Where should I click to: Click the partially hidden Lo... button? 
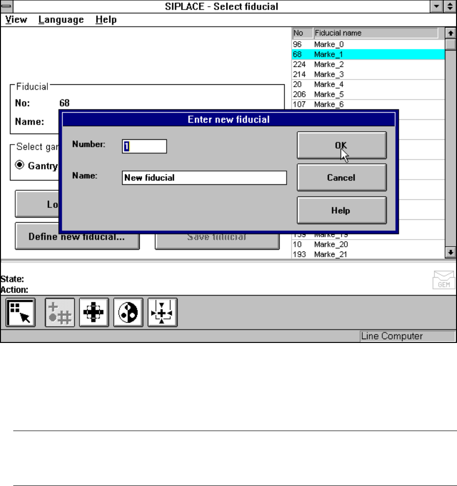coord(37,204)
